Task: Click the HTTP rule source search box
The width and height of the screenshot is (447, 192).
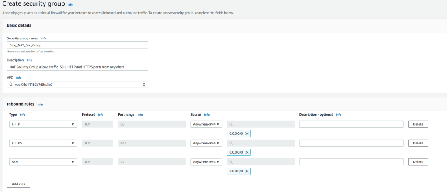Action: (261, 124)
